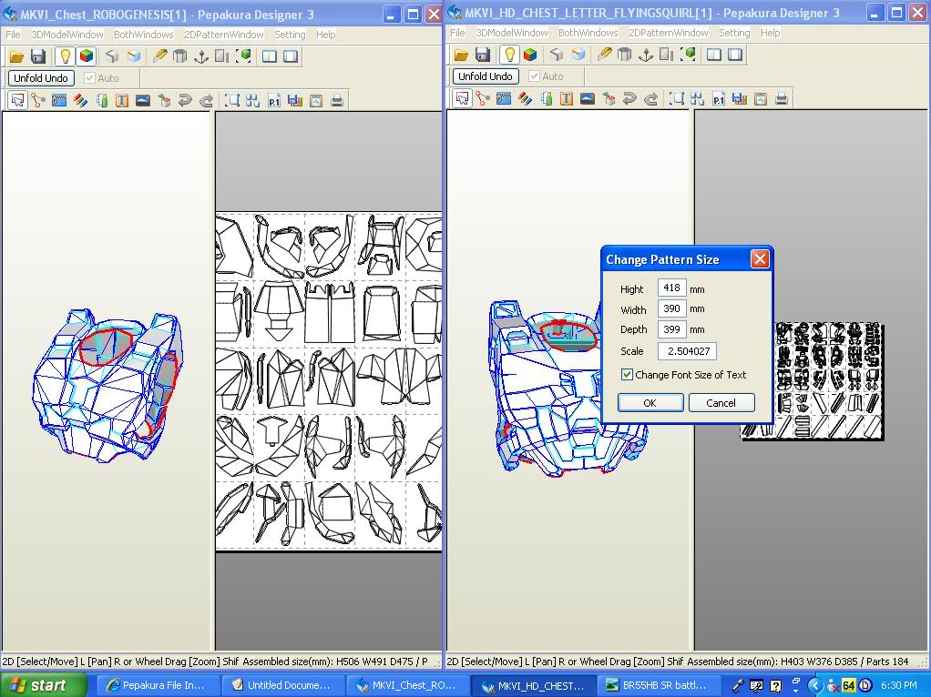Click Unfold Undo in FLYINGSQUIRL window

coord(486,76)
